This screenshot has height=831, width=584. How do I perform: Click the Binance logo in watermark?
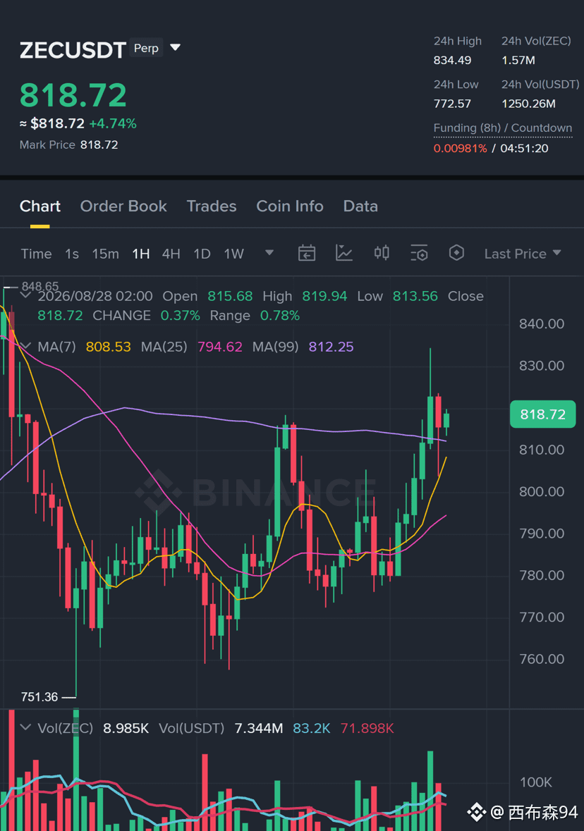click(157, 491)
